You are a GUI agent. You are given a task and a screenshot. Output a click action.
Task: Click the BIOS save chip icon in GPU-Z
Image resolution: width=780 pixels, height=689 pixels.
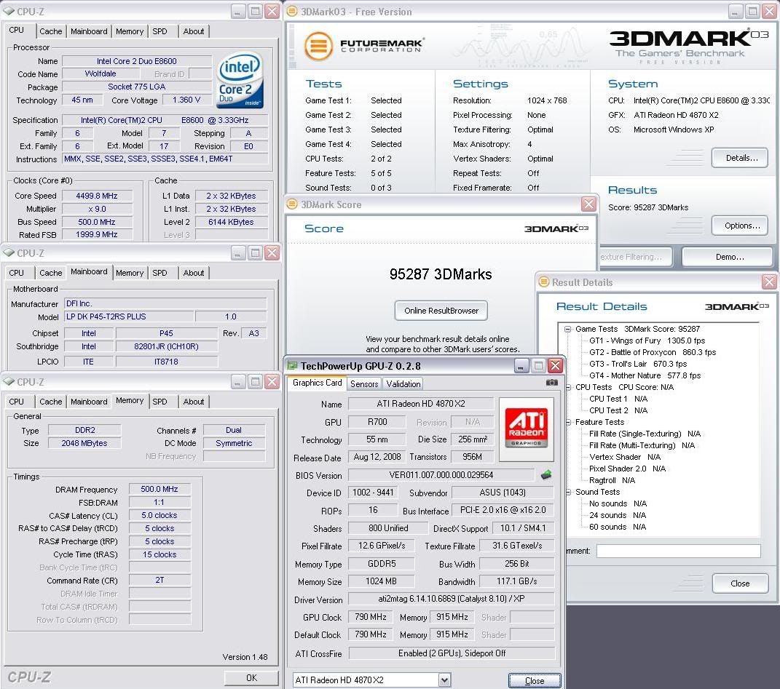(x=546, y=475)
